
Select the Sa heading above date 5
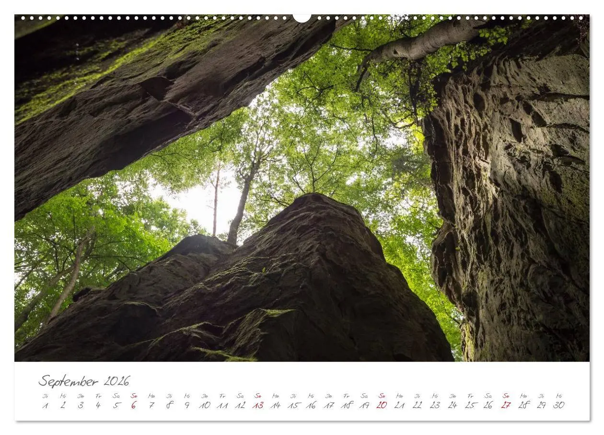pos(117,397)
